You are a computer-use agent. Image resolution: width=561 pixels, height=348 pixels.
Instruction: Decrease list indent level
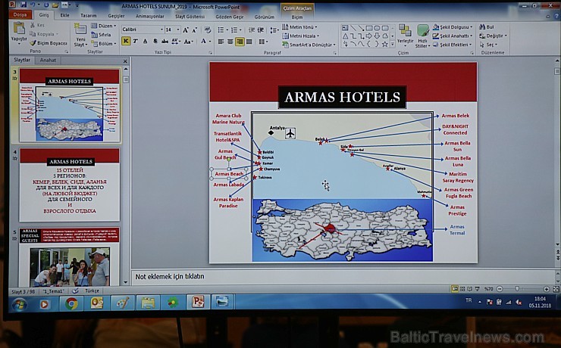252,30
